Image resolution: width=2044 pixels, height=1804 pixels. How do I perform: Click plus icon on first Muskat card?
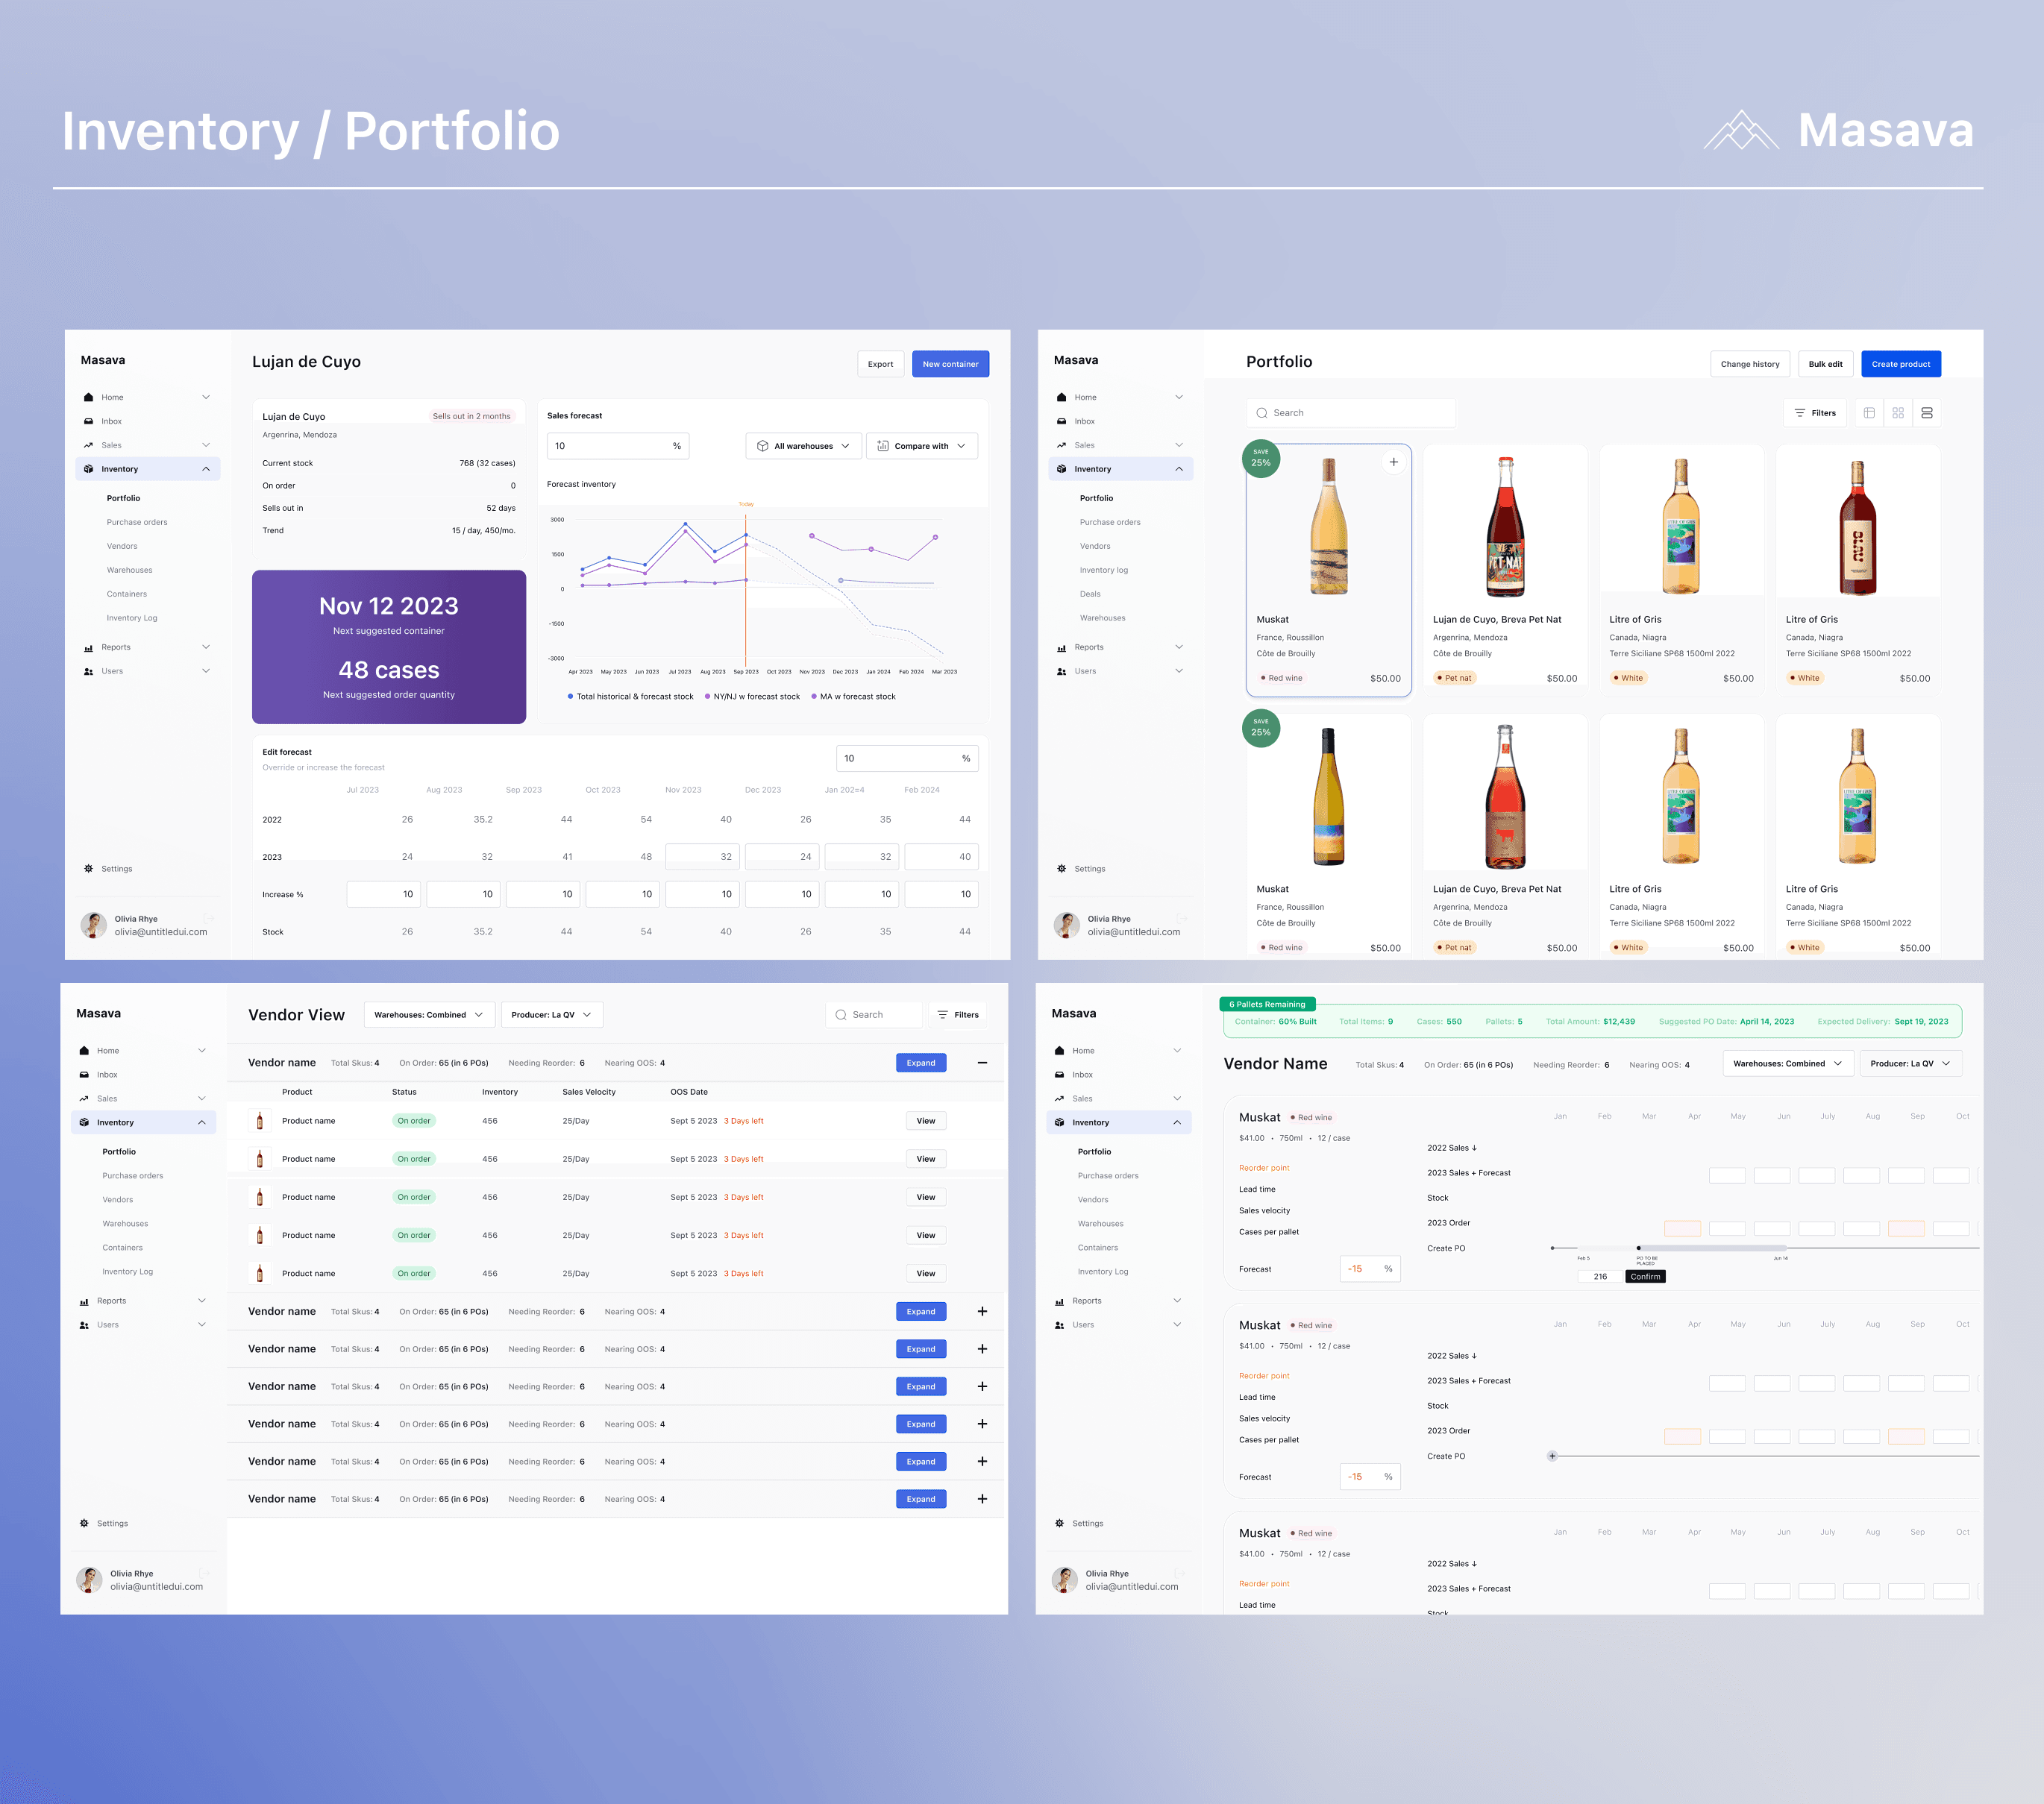[1393, 462]
